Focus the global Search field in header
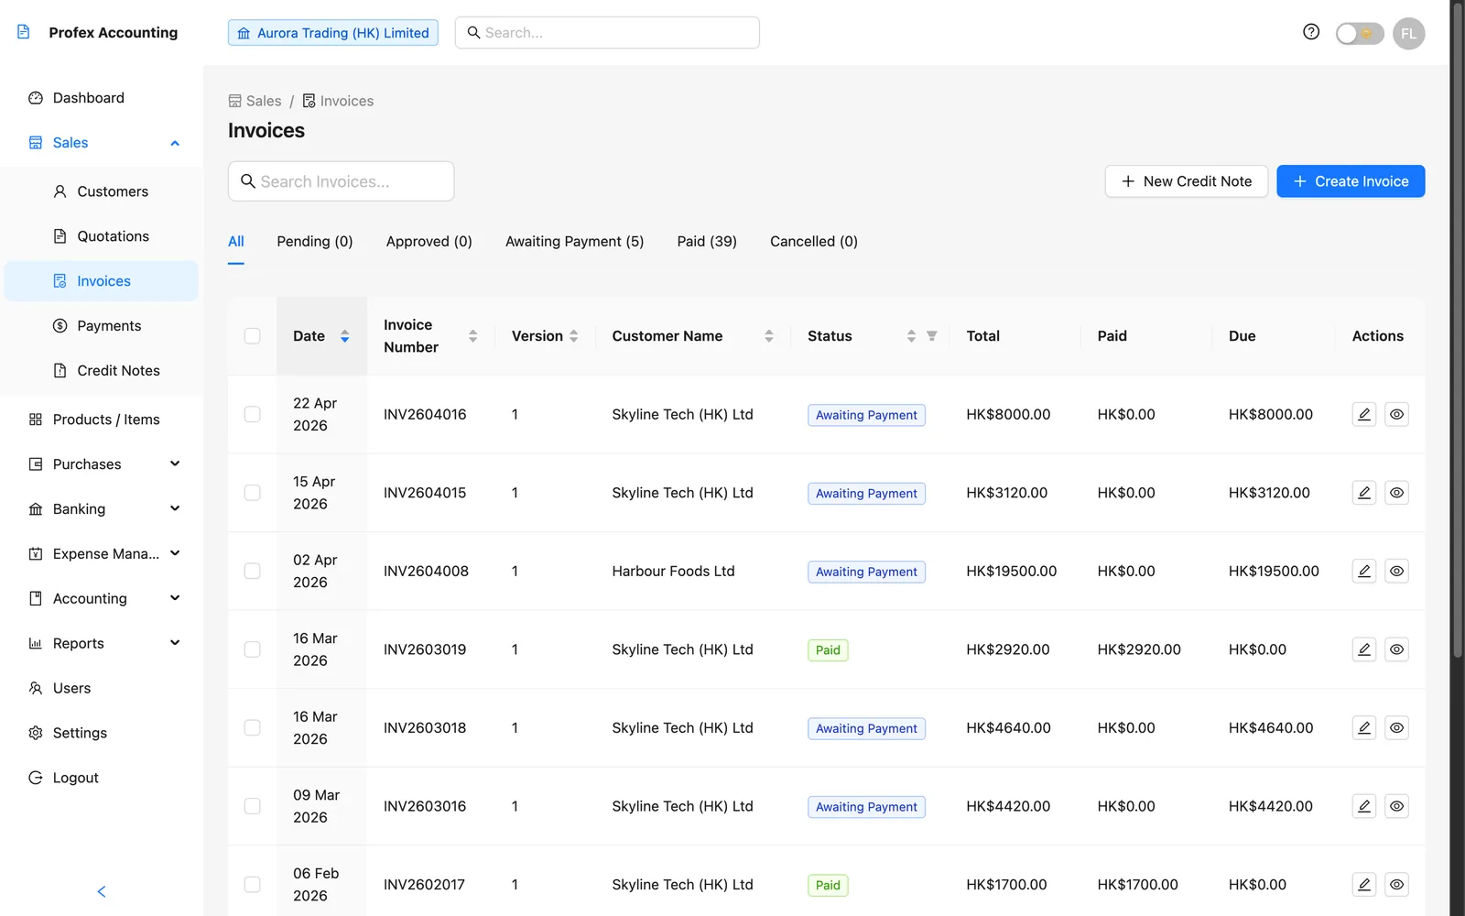The image size is (1465, 916). [x=607, y=33]
